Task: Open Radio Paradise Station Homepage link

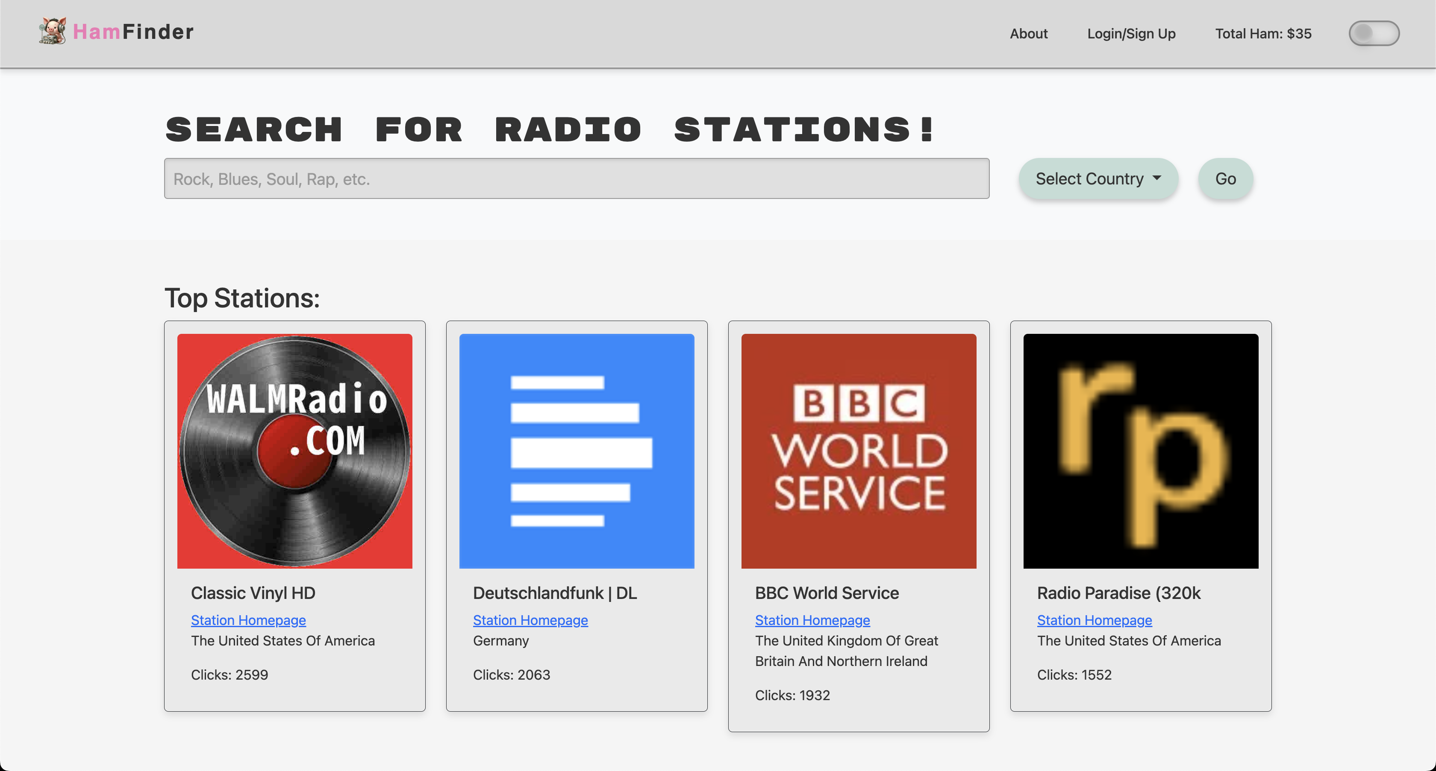Action: (x=1094, y=620)
